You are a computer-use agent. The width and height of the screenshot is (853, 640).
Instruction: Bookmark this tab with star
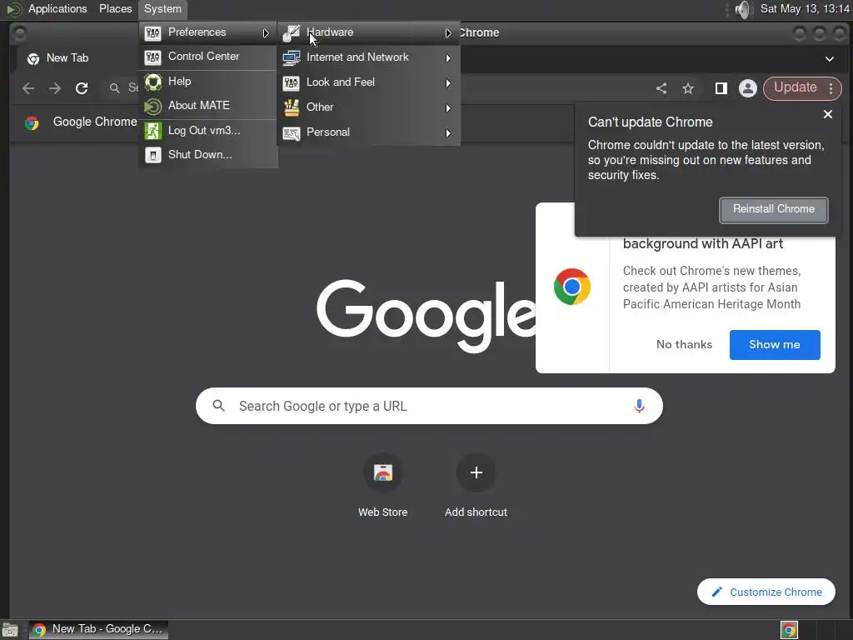click(688, 88)
